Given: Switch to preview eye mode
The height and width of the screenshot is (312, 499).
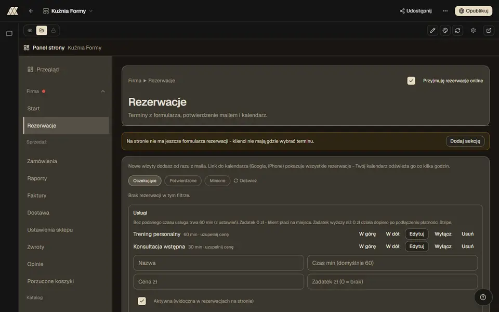Looking at the screenshot, I should (x=30, y=31).
